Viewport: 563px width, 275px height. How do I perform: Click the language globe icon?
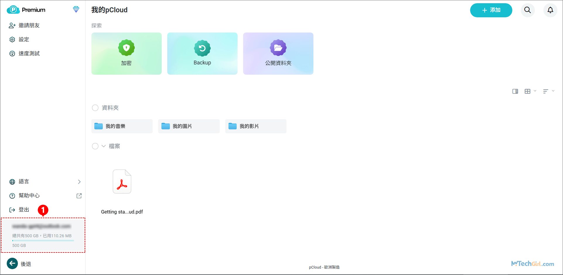coord(12,182)
